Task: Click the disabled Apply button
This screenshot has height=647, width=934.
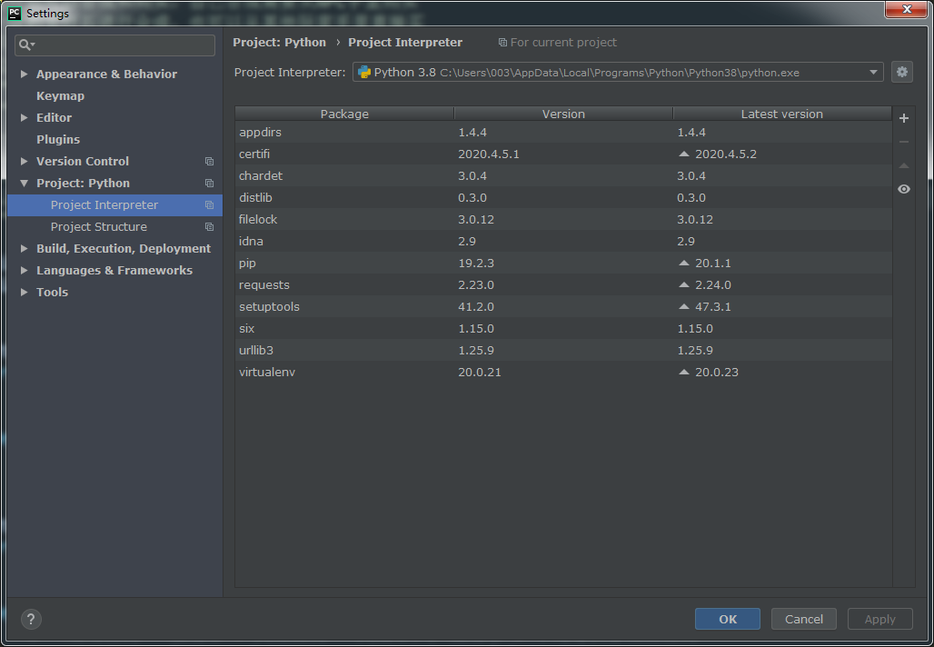Action: (x=879, y=619)
